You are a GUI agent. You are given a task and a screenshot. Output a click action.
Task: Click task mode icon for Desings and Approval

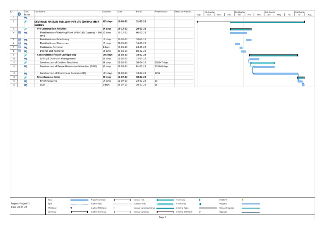(26, 51)
